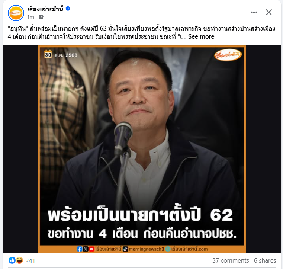Click the blue verified badge
The height and width of the screenshot is (269, 283).
pos(68,9)
